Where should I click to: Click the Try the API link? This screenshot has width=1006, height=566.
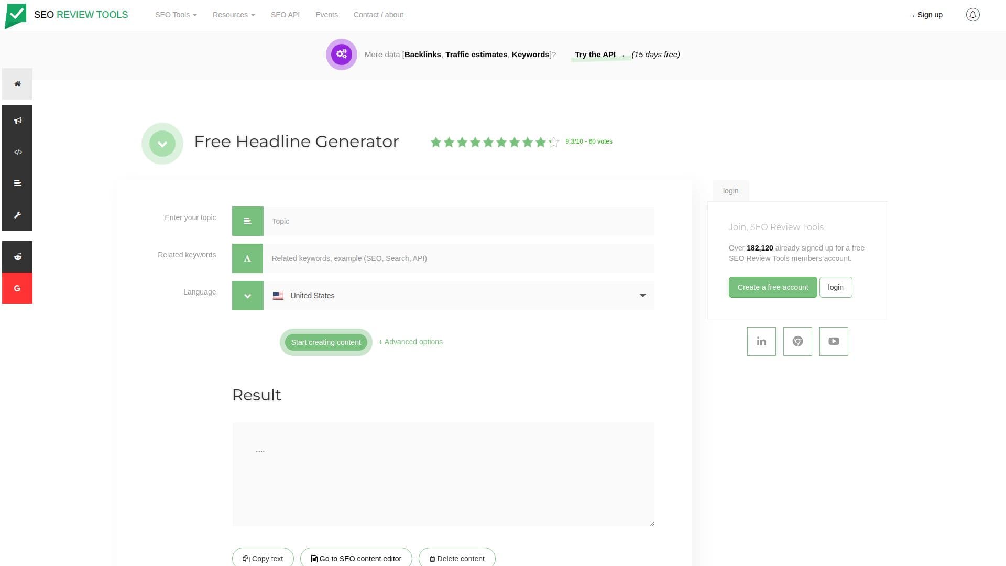tap(600, 55)
